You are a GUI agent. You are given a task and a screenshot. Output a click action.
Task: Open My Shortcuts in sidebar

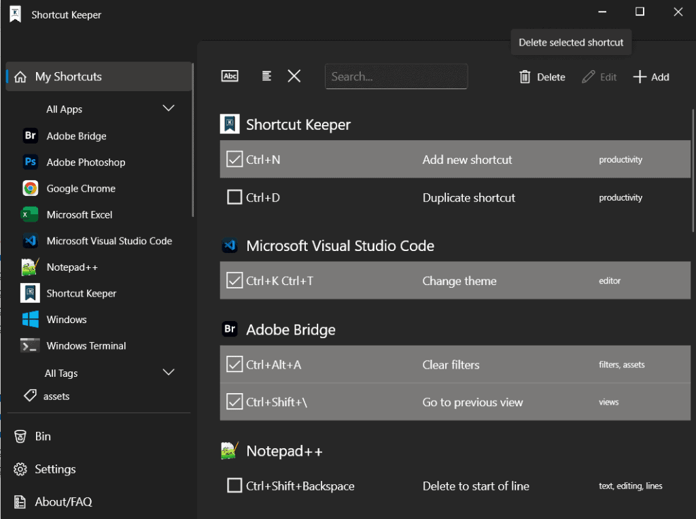coord(99,76)
